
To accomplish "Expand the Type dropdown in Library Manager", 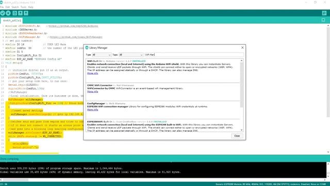I will 102,55.
